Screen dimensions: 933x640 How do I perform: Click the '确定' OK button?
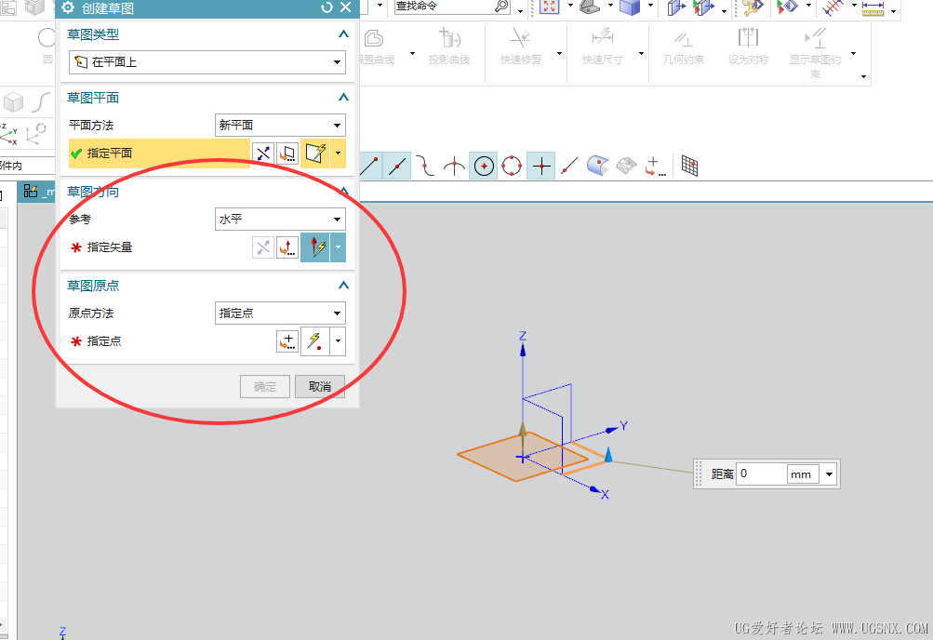[x=265, y=387]
